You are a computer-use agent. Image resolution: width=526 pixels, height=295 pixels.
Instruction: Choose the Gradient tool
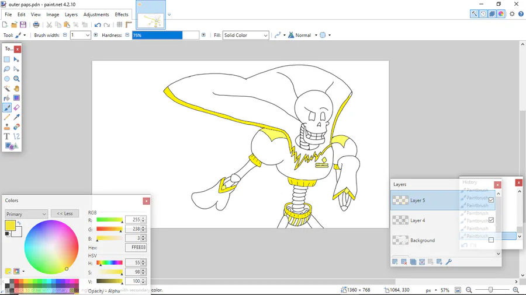click(16, 98)
